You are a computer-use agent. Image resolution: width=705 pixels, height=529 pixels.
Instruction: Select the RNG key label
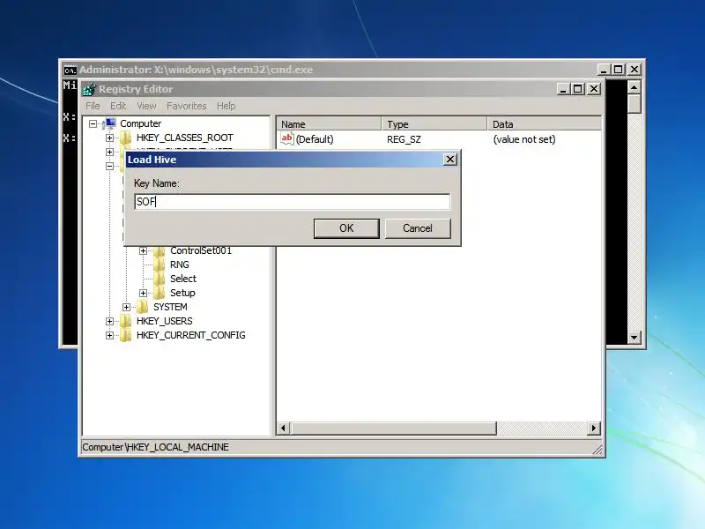click(x=180, y=264)
